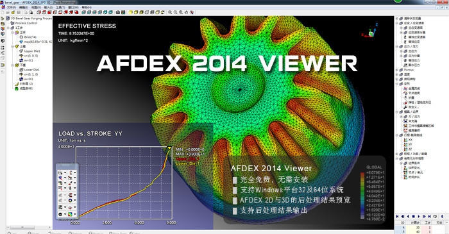Click the stress color legend bar
Screen dimensions: 449x234
[x=362, y=196]
